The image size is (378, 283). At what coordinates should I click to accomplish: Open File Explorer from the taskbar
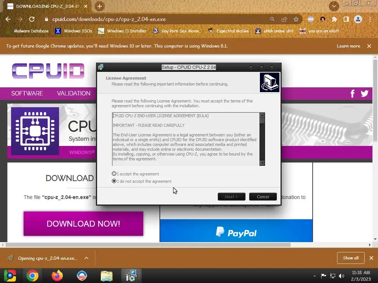[x=106, y=276]
